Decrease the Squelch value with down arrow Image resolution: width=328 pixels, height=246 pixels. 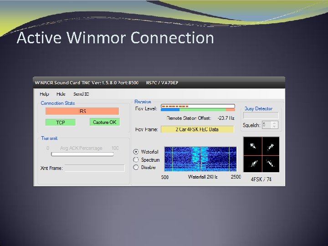[x=274, y=127]
